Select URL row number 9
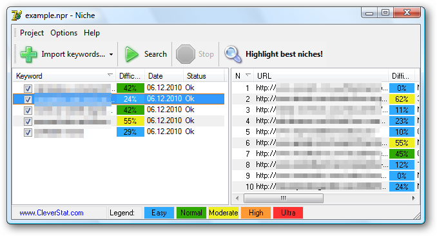The width and height of the screenshot is (437, 236). coord(325,175)
